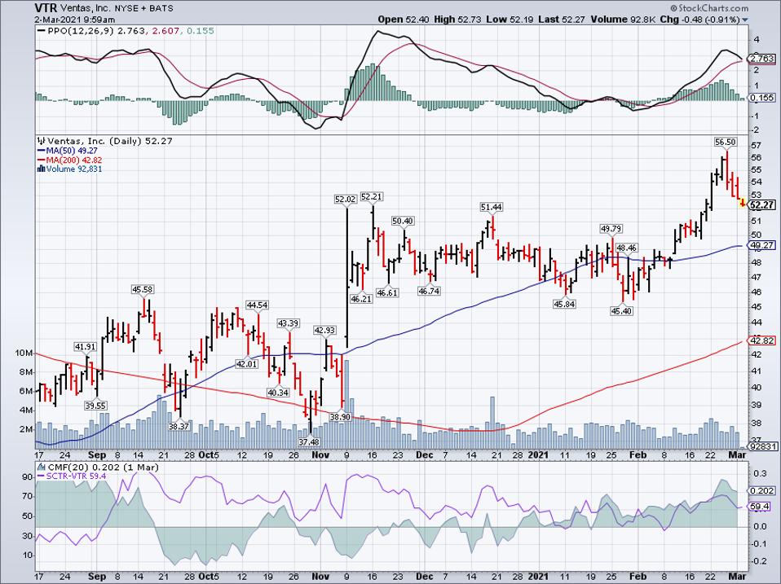The height and width of the screenshot is (584, 781).
Task: Click the red MA(200) legend line swatch
Action: pyautogui.click(x=41, y=160)
